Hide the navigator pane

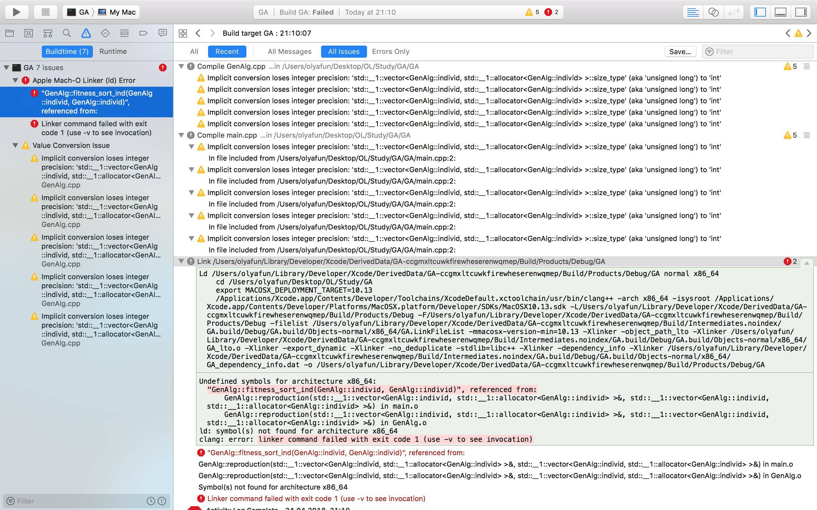(x=760, y=12)
